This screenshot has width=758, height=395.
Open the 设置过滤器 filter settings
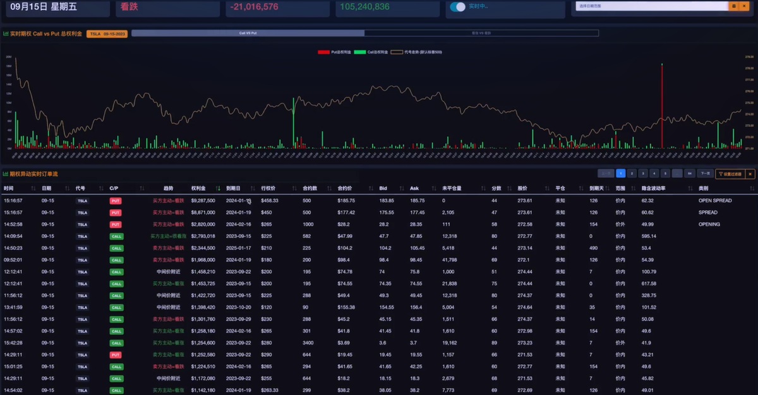coord(730,174)
